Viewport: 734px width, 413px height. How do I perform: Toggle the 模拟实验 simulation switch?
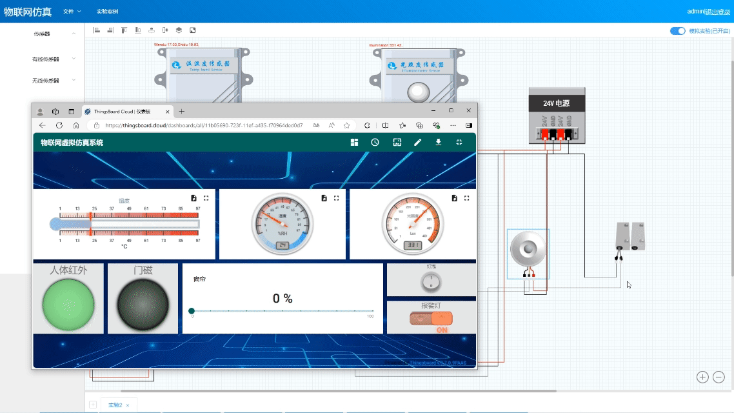pos(677,31)
